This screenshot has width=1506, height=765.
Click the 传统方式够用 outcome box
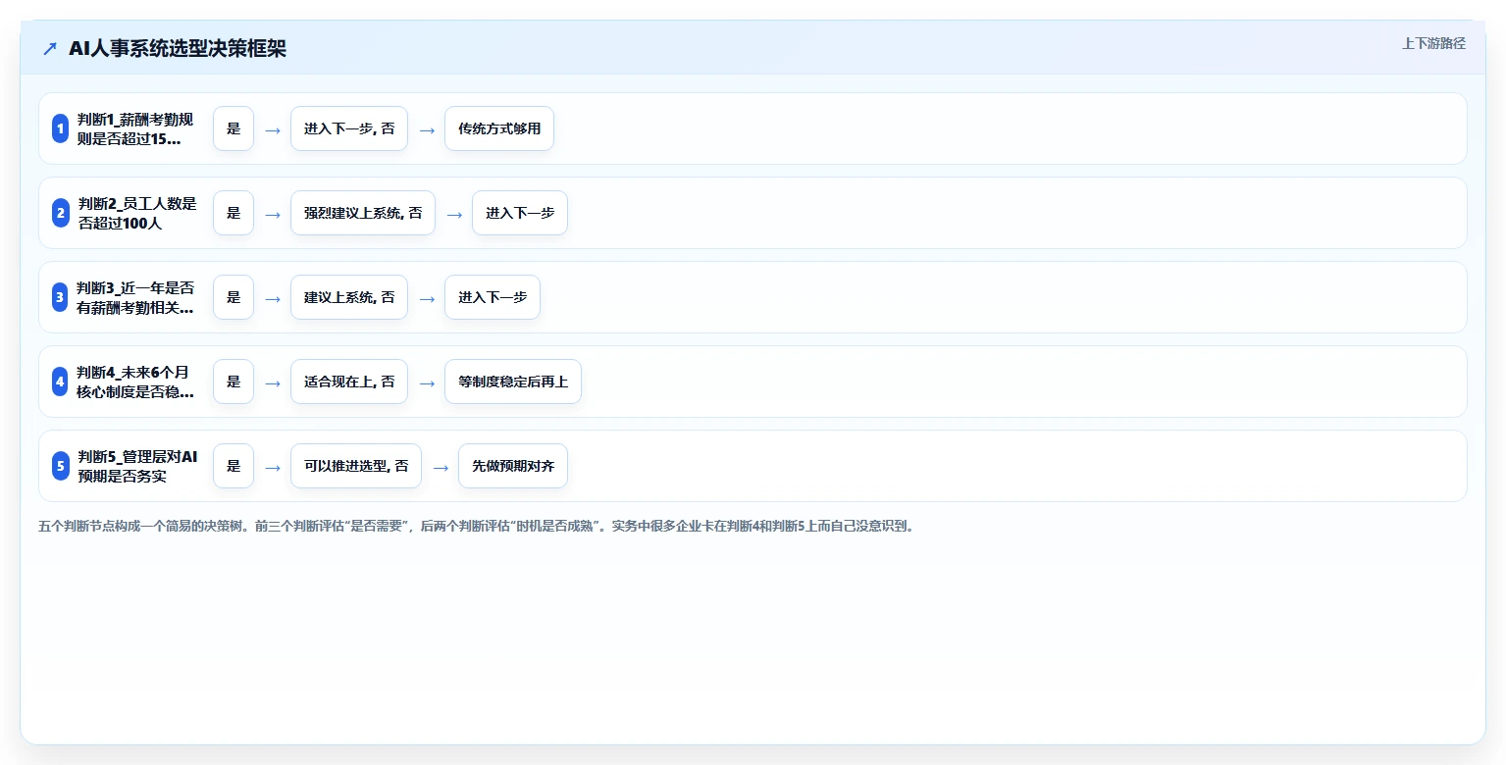pyautogui.click(x=499, y=128)
